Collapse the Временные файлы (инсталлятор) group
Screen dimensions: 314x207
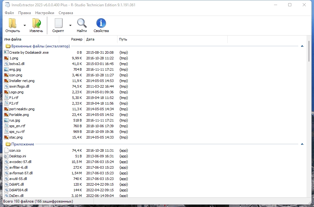[302, 46]
